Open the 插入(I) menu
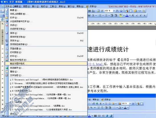 coord(35,7)
